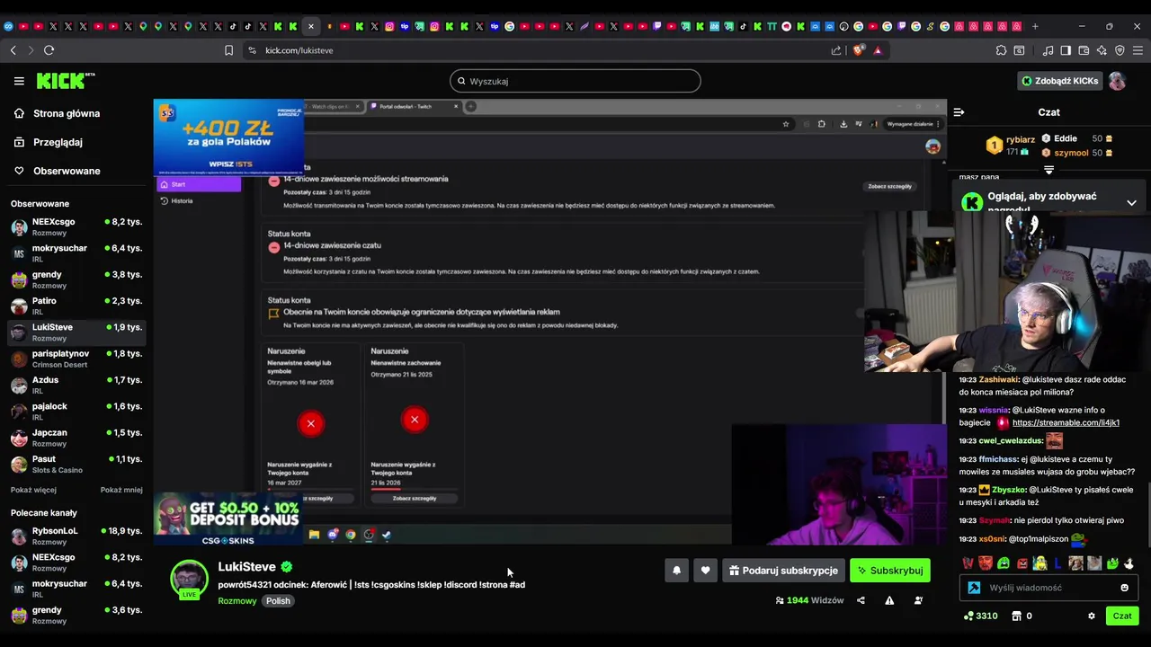Open Japczan channel from sidebar

tap(76, 438)
